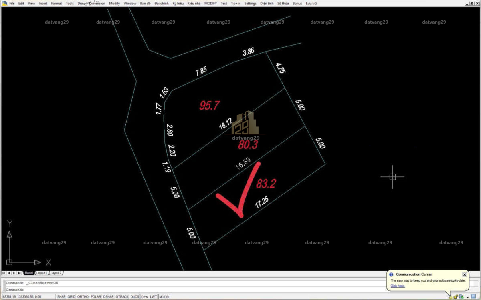Click the toolbar lock padlock icon
Viewport: 481px width, 300px height.
tap(456, 297)
